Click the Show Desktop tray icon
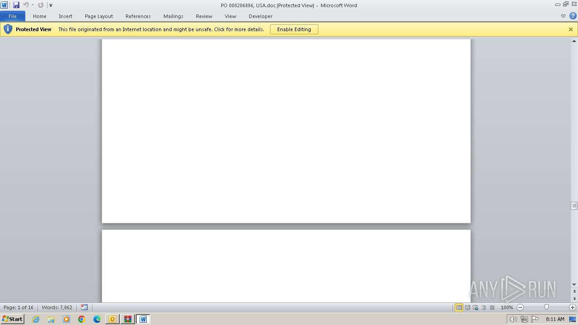The width and height of the screenshot is (578, 325). point(573,319)
